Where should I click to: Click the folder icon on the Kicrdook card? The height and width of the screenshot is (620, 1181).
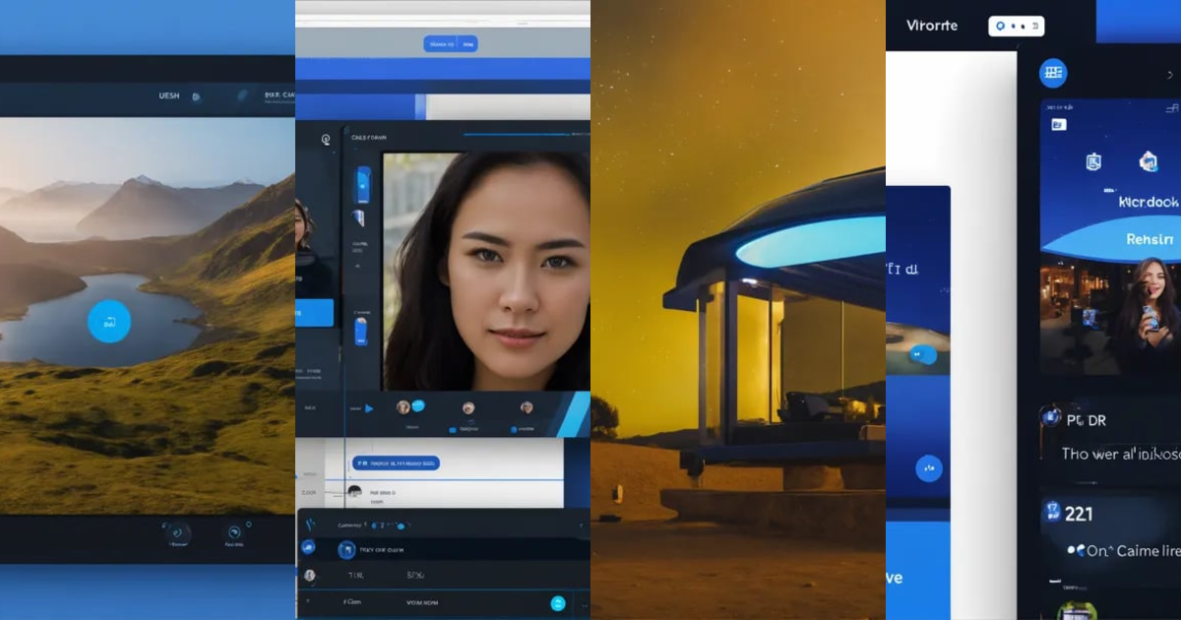click(x=1147, y=161)
